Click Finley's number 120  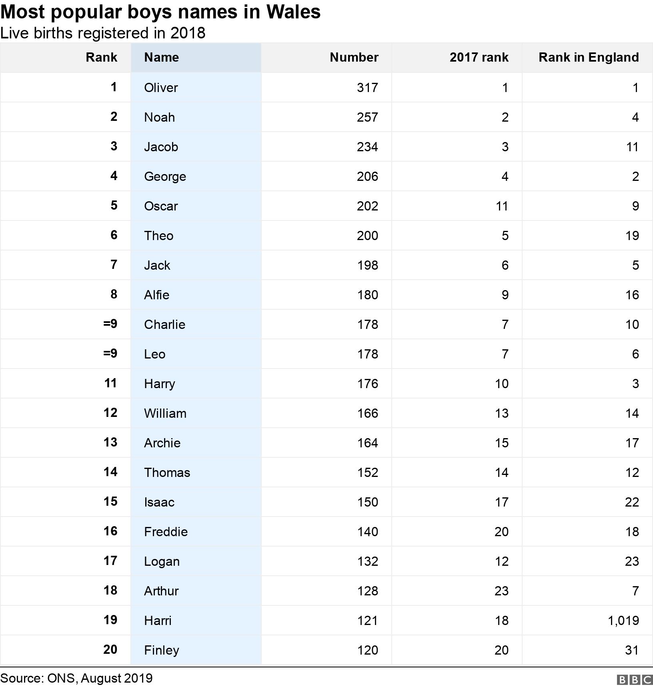[367, 650]
